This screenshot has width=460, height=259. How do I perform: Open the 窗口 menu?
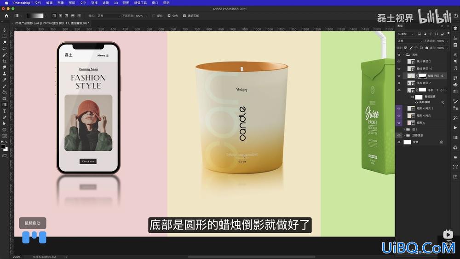click(x=155, y=3)
